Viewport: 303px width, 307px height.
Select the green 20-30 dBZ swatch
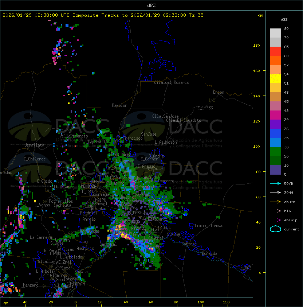pyautogui.click(x=275, y=152)
